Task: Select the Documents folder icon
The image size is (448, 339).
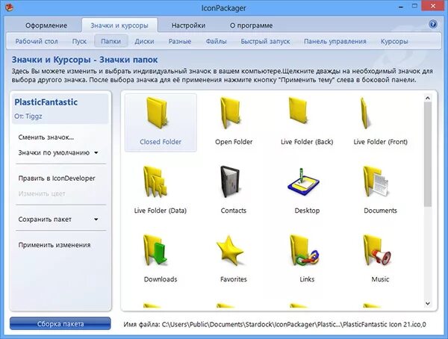Action: pos(376,181)
